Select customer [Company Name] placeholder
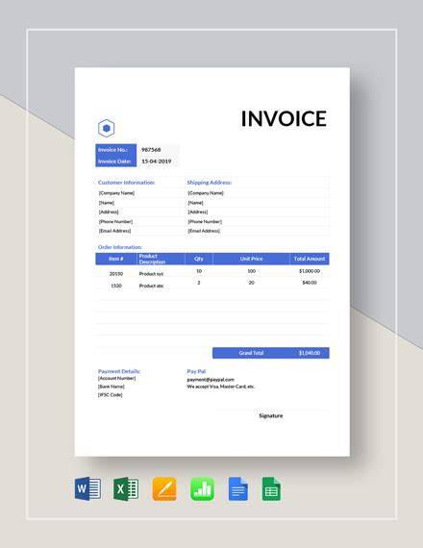Image resolution: width=423 pixels, height=548 pixels. [x=116, y=193]
